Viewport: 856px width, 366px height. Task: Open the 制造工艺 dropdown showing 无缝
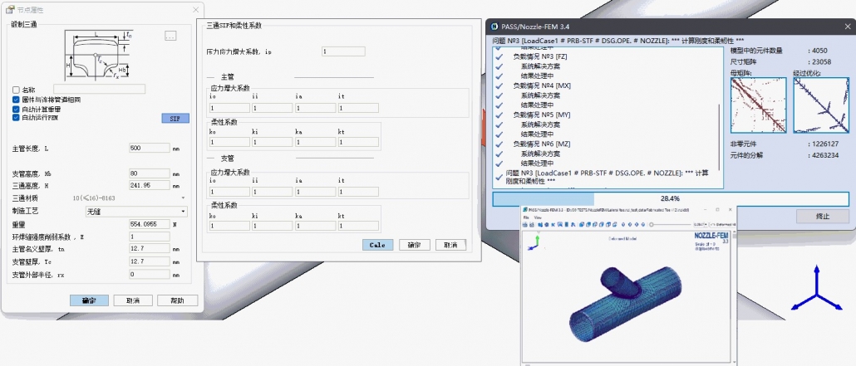pyautogui.click(x=136, y=211)
